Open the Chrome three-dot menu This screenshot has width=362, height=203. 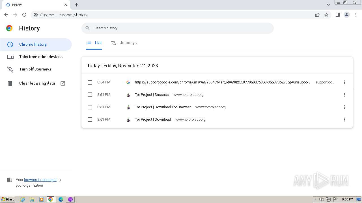pos(356,15)
